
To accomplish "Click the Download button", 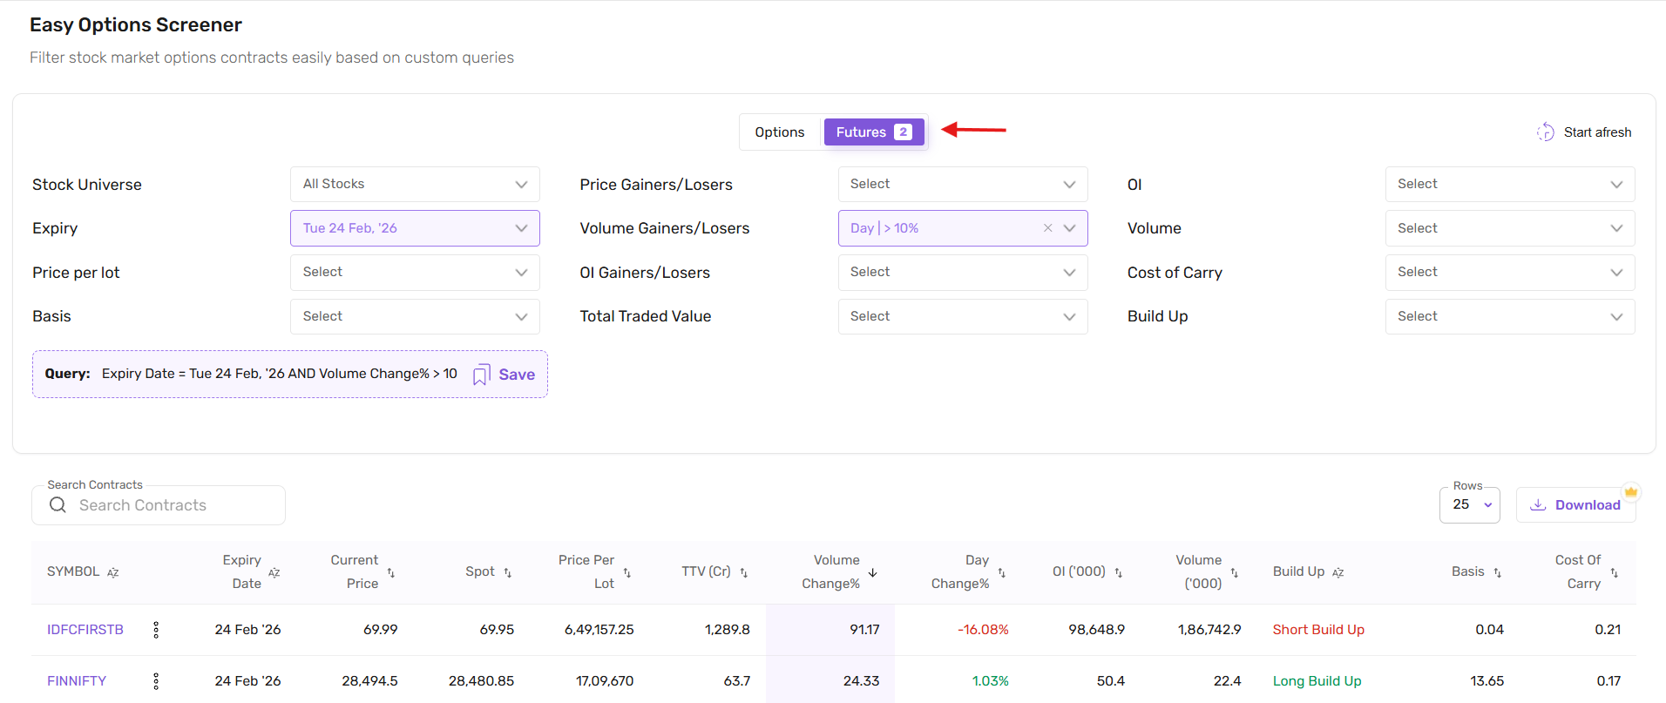I will pos(1576,505).
